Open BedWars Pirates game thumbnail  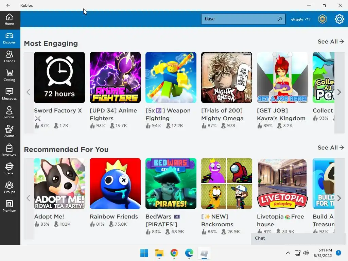coord(171,184)
